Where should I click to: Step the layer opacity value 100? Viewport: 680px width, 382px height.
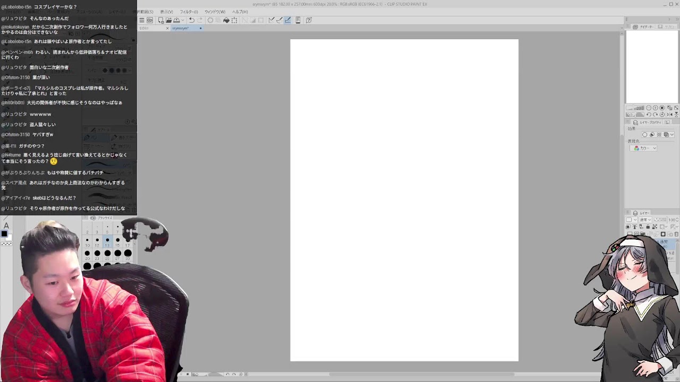click(676, 220)
